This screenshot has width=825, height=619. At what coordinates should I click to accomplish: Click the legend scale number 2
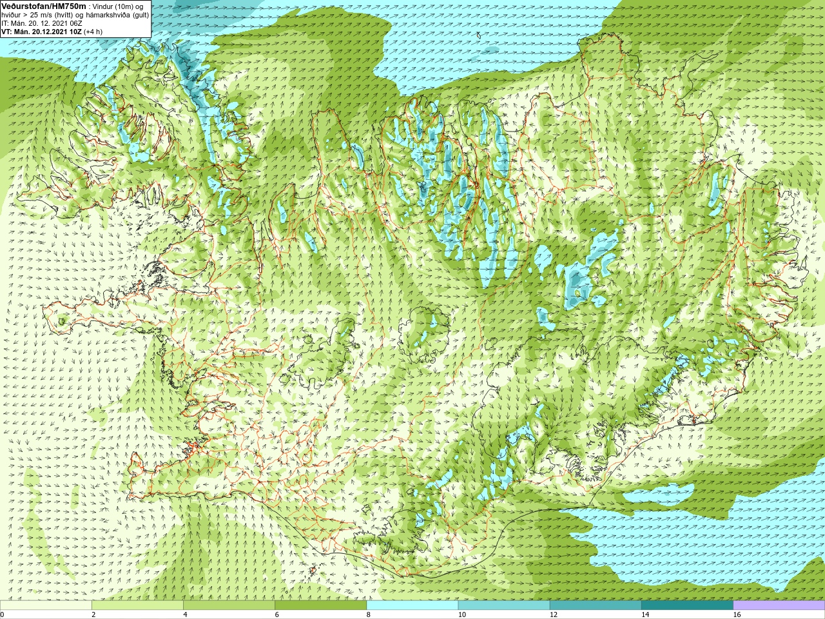[x=93, y=614]
